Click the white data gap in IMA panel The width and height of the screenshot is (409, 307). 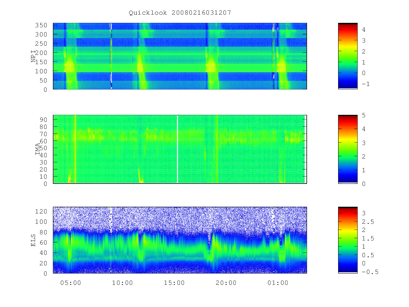pyautogui.click(x=178, y=149)
